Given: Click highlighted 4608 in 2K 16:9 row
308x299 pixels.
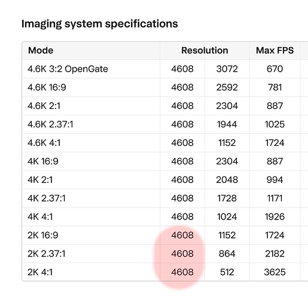Looking at the screenshot, I should click(182, 235).
